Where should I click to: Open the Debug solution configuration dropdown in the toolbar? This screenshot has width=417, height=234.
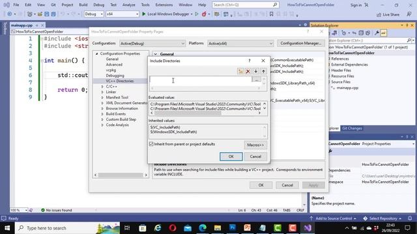coord(94,14)
